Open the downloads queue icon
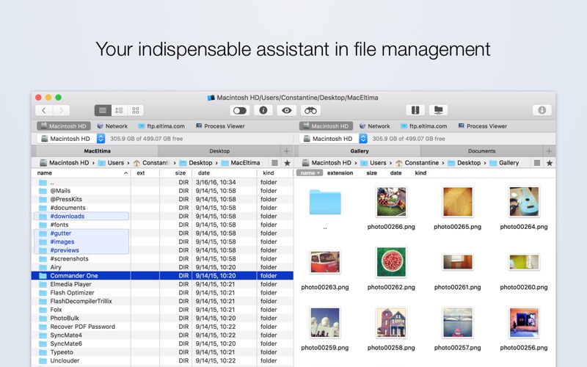The height and width of the screenshot is (367, 587). coord(542,110)
